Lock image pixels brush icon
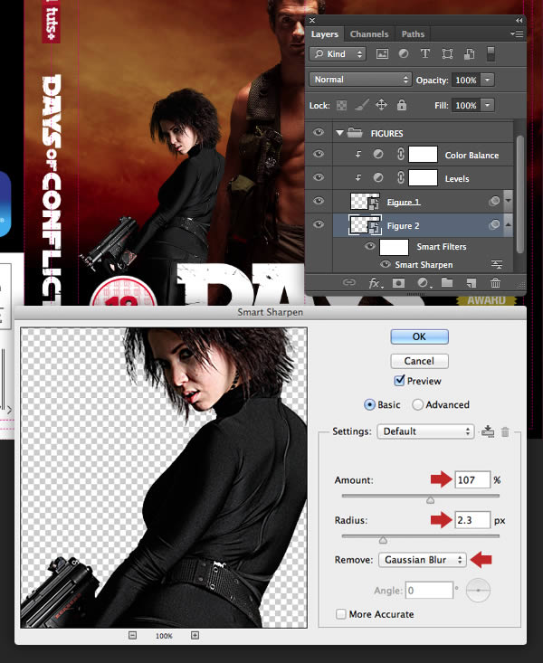Screen dimensions: 543x663 pyautogui.click(x=361, y=105)
